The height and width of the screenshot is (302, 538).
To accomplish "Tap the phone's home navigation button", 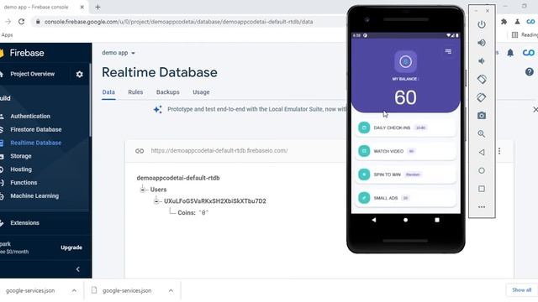I will (405, 220).
